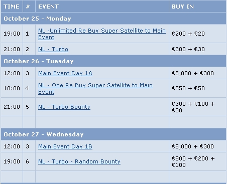Click the BUY IN column header
The height and width of the screenshot is (184, 227).
click(197, 7)
